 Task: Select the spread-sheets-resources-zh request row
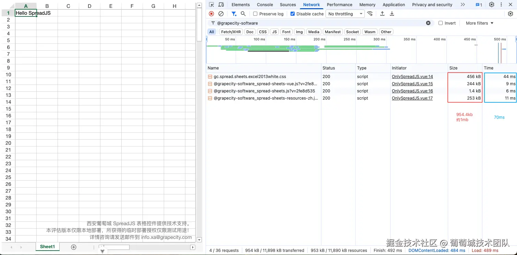point(361,98)
